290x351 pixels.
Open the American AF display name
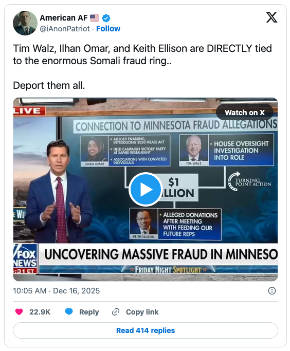[x=64, y=17]
